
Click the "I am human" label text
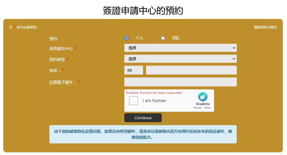[x=154, y=101]
